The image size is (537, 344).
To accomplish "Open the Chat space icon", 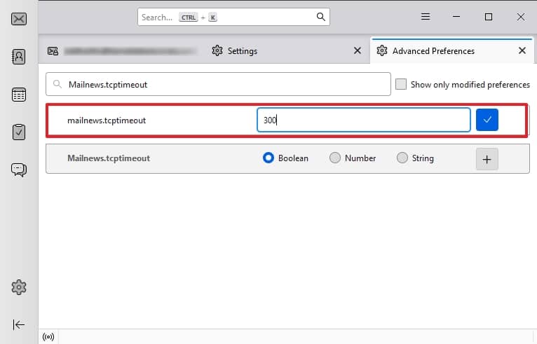I will pos(19,170).
